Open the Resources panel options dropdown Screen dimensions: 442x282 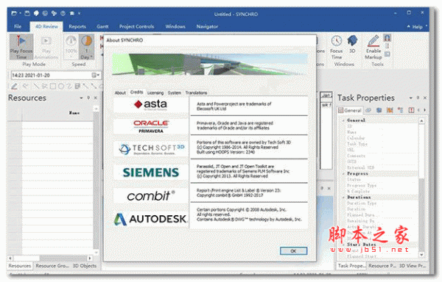point(81,98)
